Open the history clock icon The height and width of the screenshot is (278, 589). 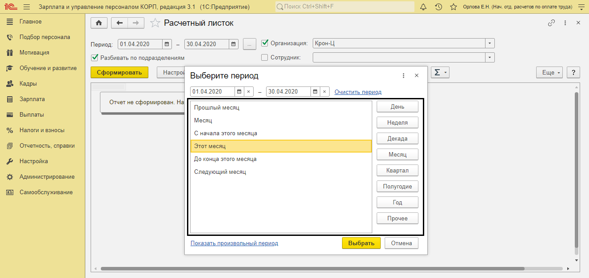[x=438, y=7]
